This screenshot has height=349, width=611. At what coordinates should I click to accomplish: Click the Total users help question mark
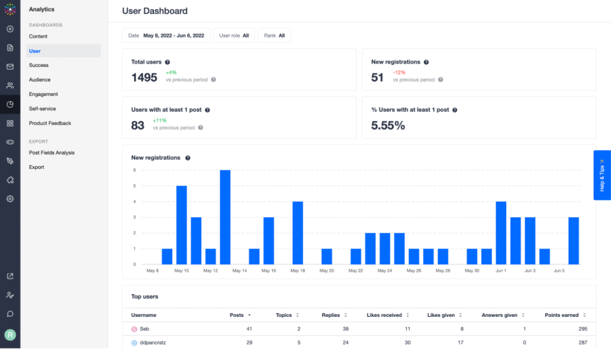click(167, 62)
